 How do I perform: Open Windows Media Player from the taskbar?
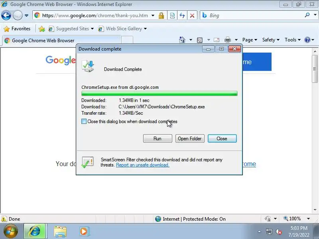[84, 231]
